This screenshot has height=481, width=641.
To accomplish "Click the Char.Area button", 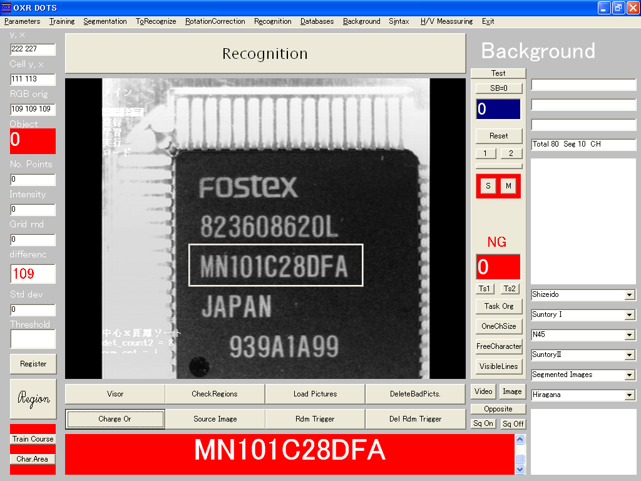I will (x=33, y=459).
